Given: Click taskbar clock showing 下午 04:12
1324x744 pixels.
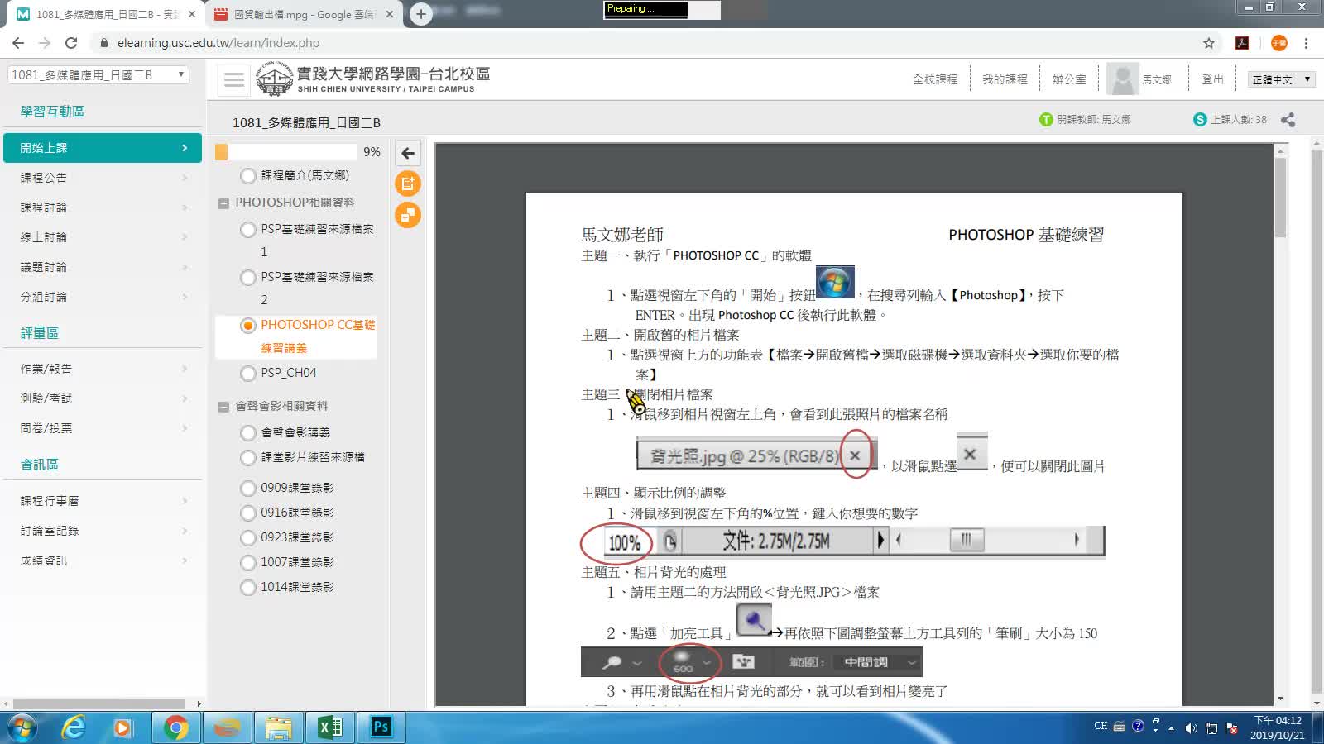Looking at the screenshot, I should (x=1278, y=727).
